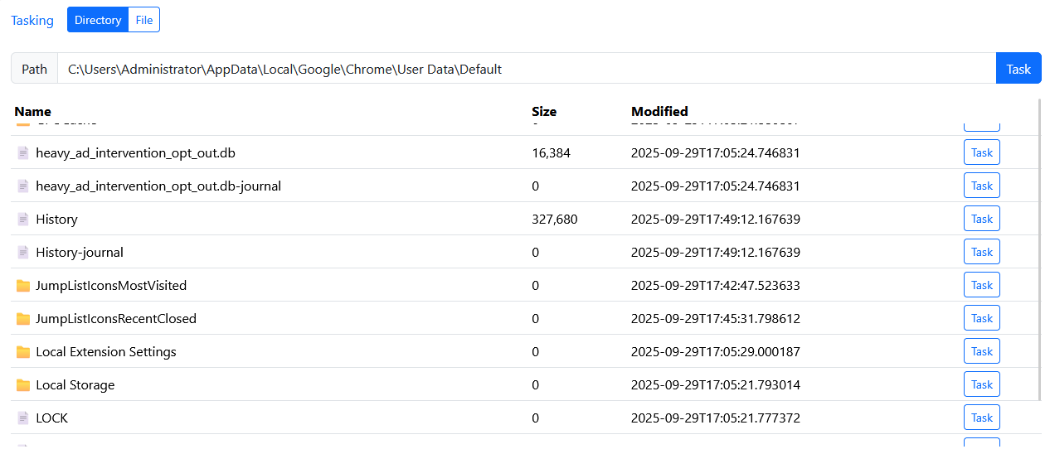Screen dimensions: 1050x454
Task: Click the file icon beside LOCK
Action: (23, 418)
